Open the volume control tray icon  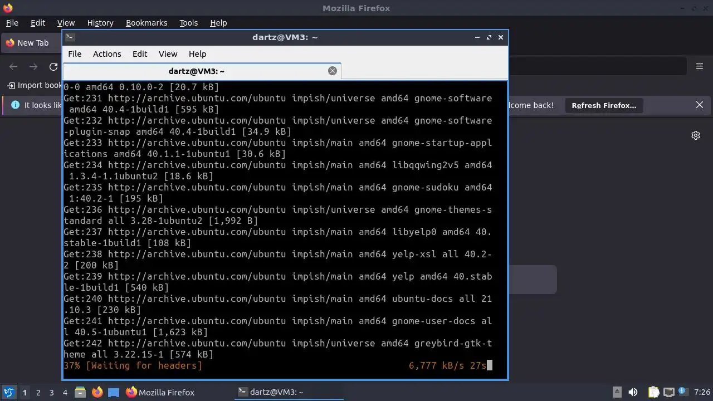point(633,392)
